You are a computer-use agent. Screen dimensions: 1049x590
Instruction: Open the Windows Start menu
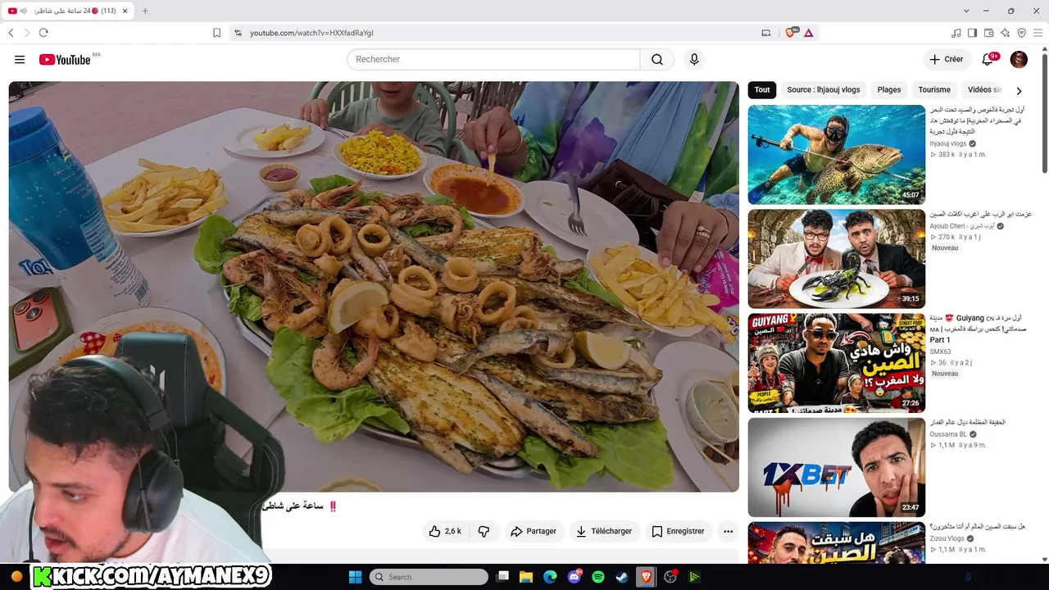(x=355, y=577)
